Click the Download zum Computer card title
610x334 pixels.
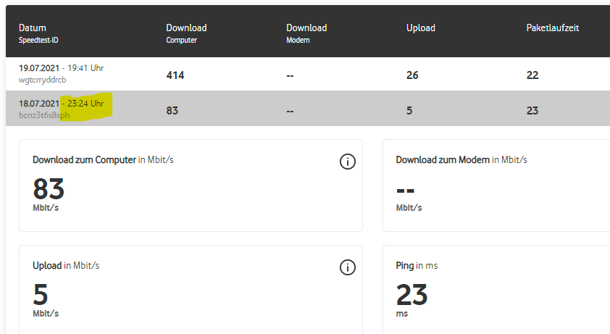pyautogui.click(x=84, y=159)
